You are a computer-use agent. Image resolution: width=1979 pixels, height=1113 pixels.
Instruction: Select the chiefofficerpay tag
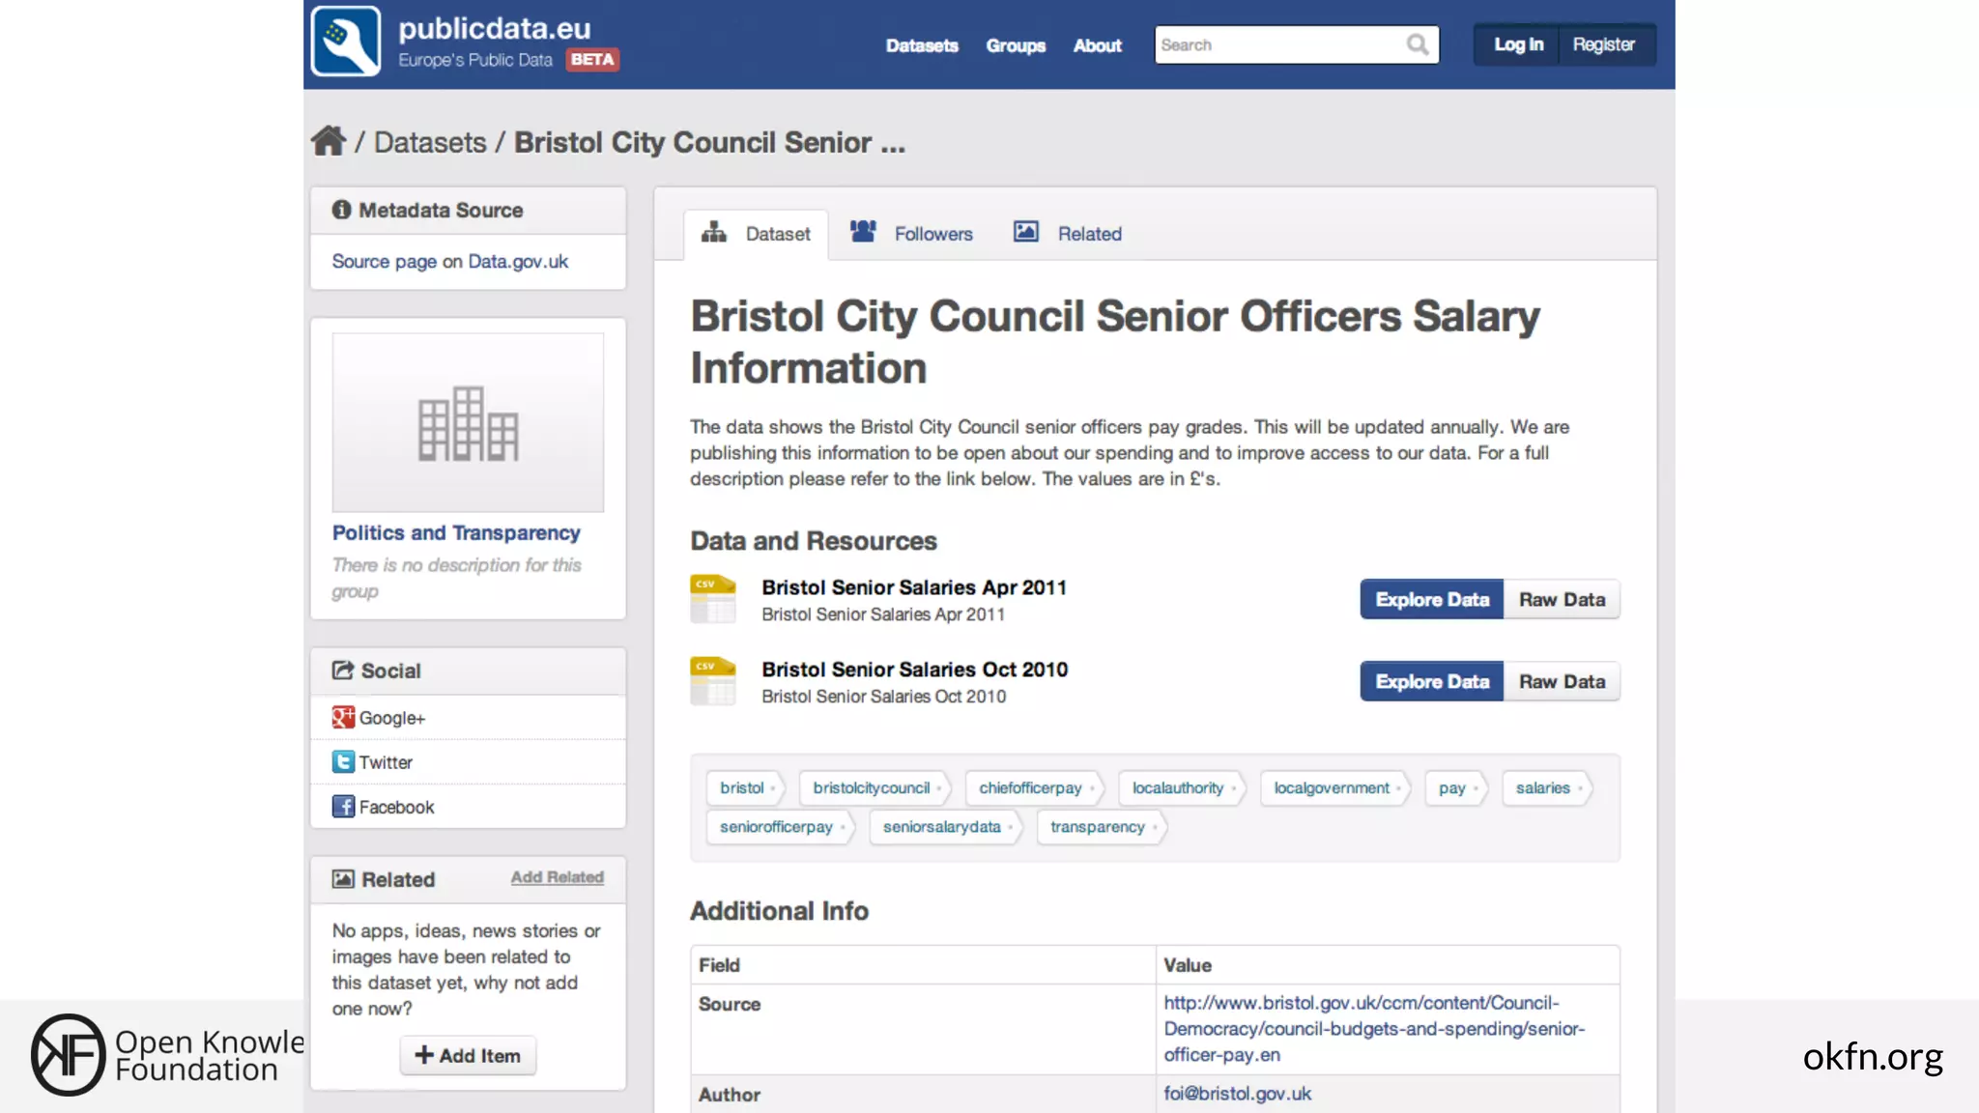pos(1030,787)
